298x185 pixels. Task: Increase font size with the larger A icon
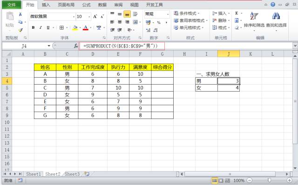coord(95,17)
